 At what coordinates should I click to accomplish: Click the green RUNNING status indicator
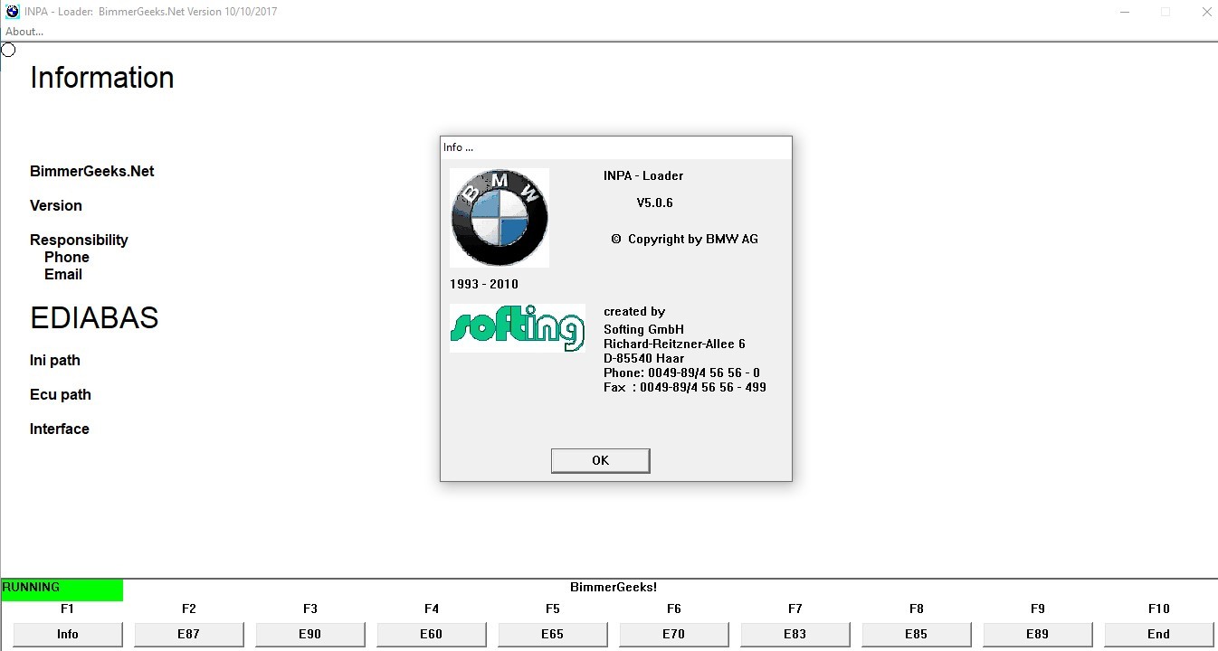(62, 589)
